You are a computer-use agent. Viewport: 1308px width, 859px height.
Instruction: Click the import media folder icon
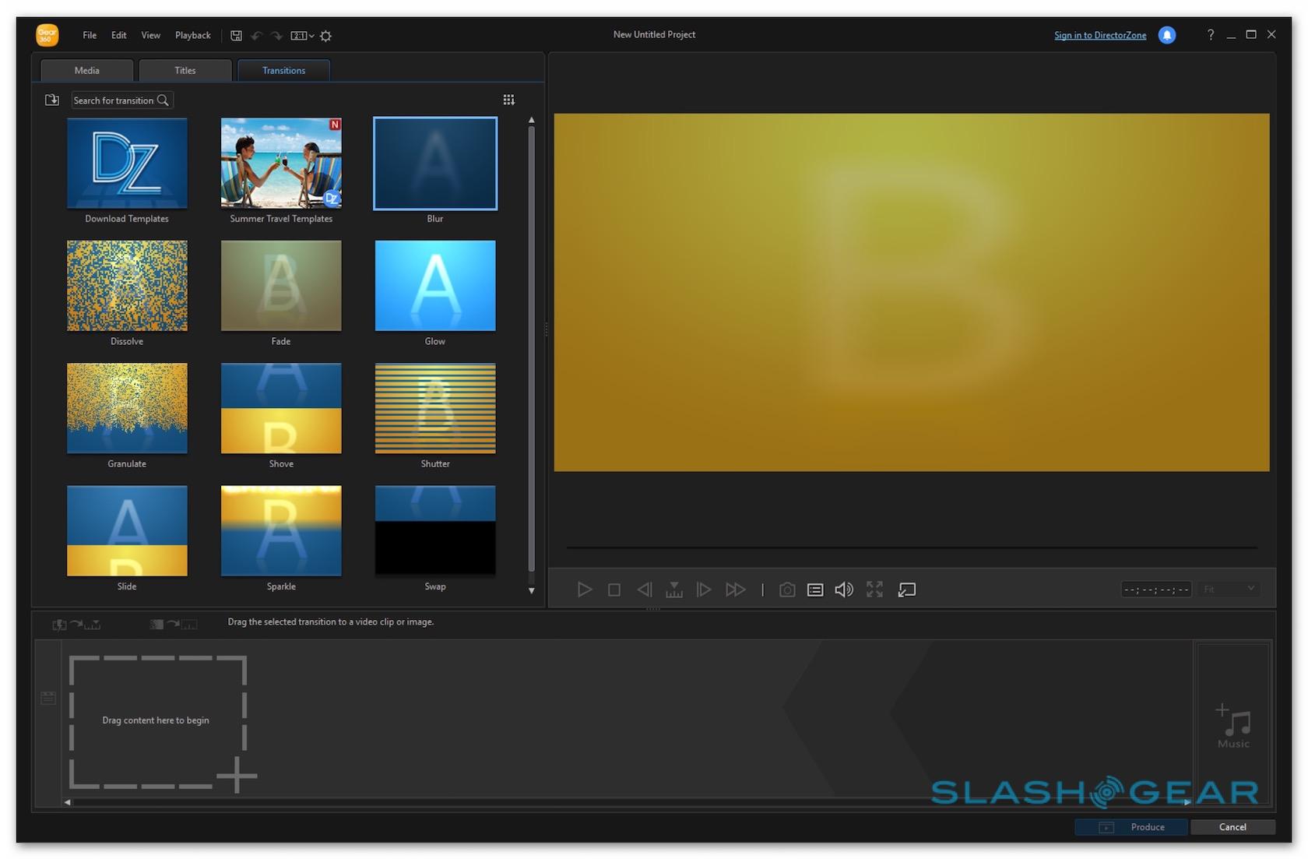tap(52, 100)
